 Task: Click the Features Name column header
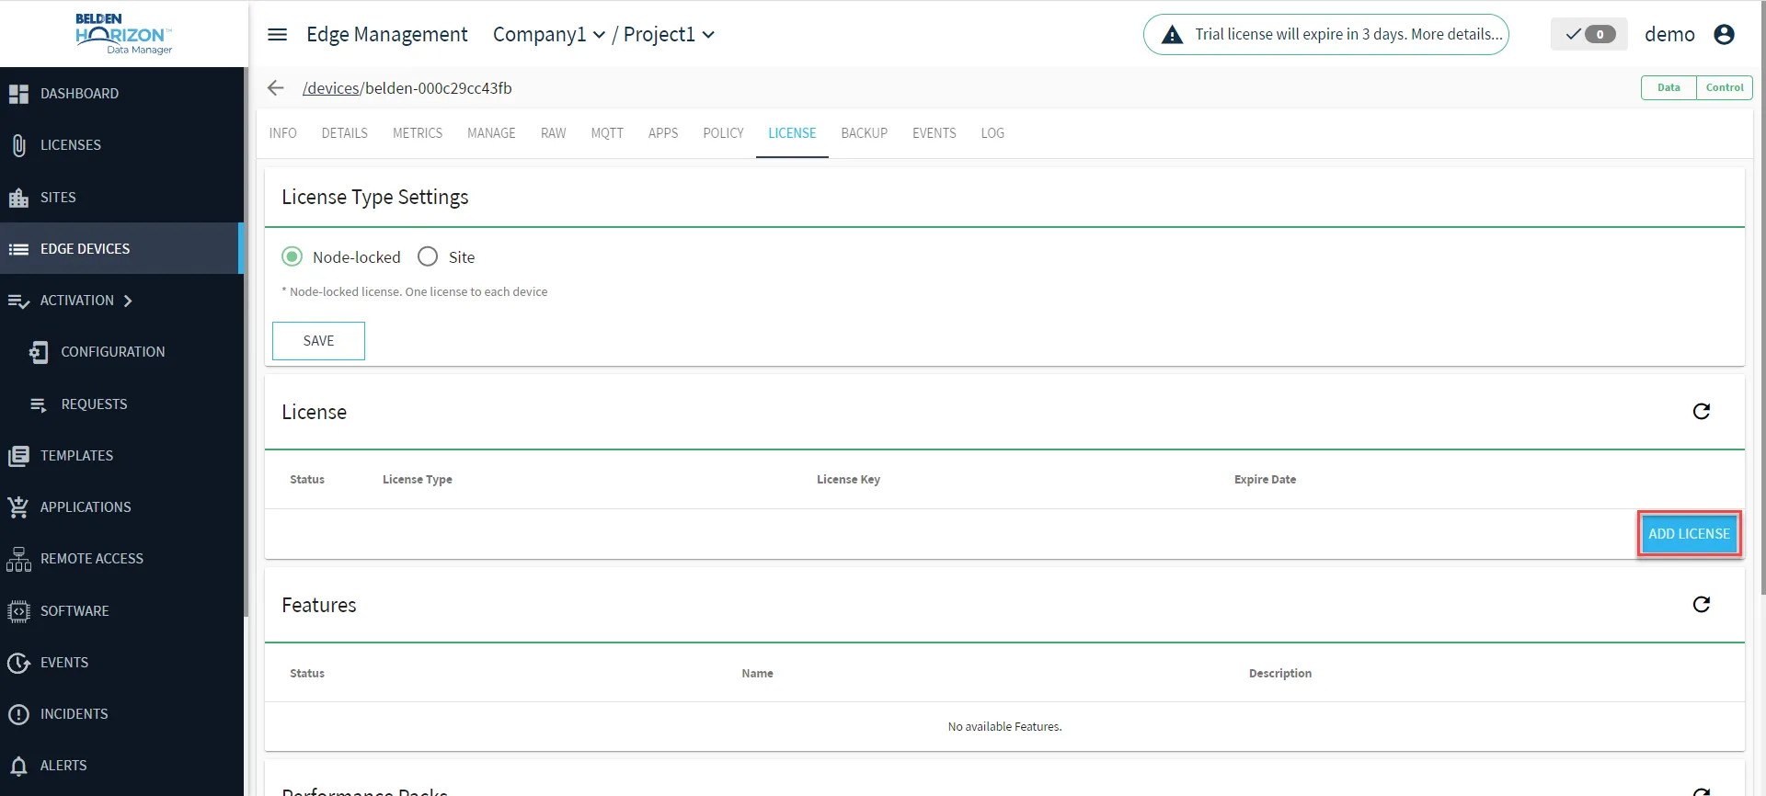pyautogui.click(x=757, y=674)
